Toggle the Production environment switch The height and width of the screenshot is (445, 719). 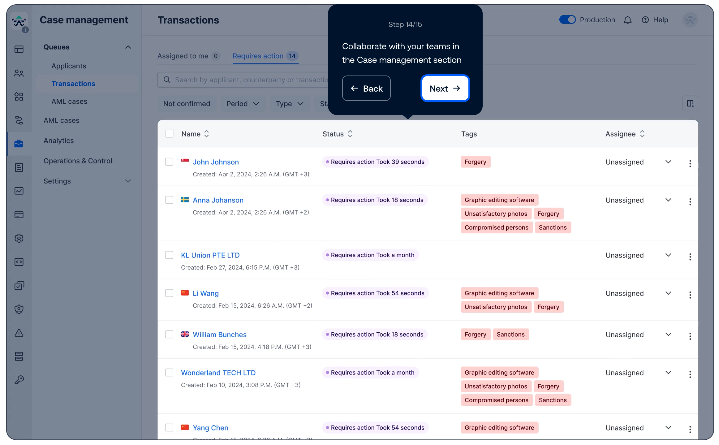click(567, 20)
